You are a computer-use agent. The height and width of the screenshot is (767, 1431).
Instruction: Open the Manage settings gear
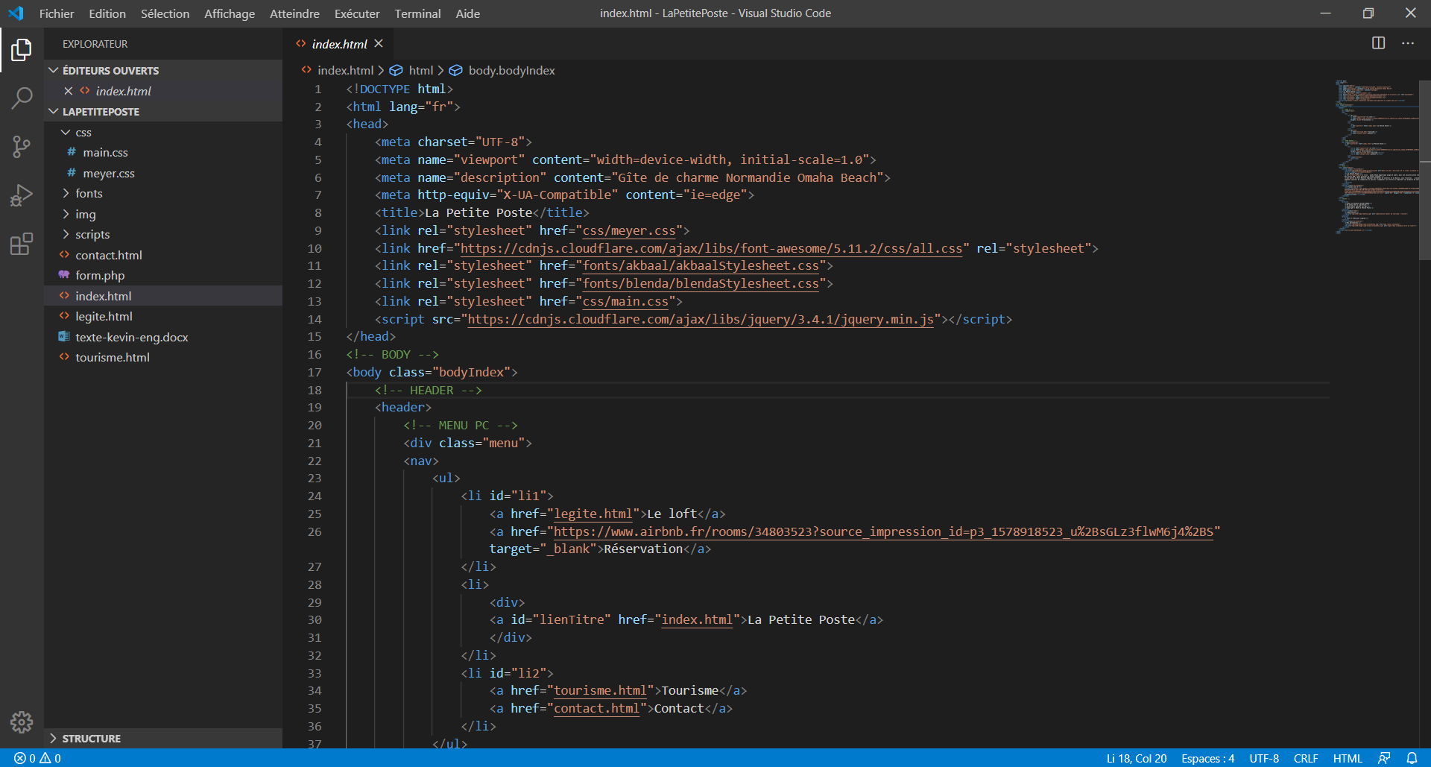click(x=22, y=722)
